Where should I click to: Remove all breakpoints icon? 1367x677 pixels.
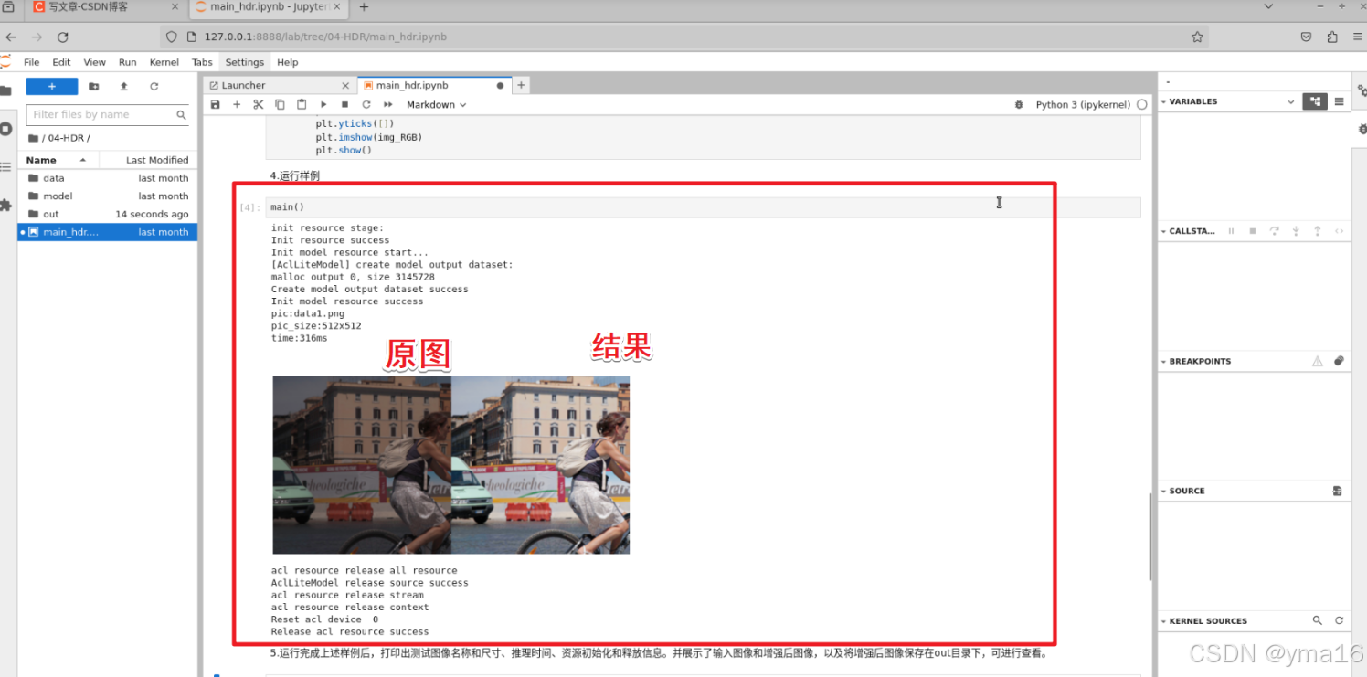(1339, 361)
